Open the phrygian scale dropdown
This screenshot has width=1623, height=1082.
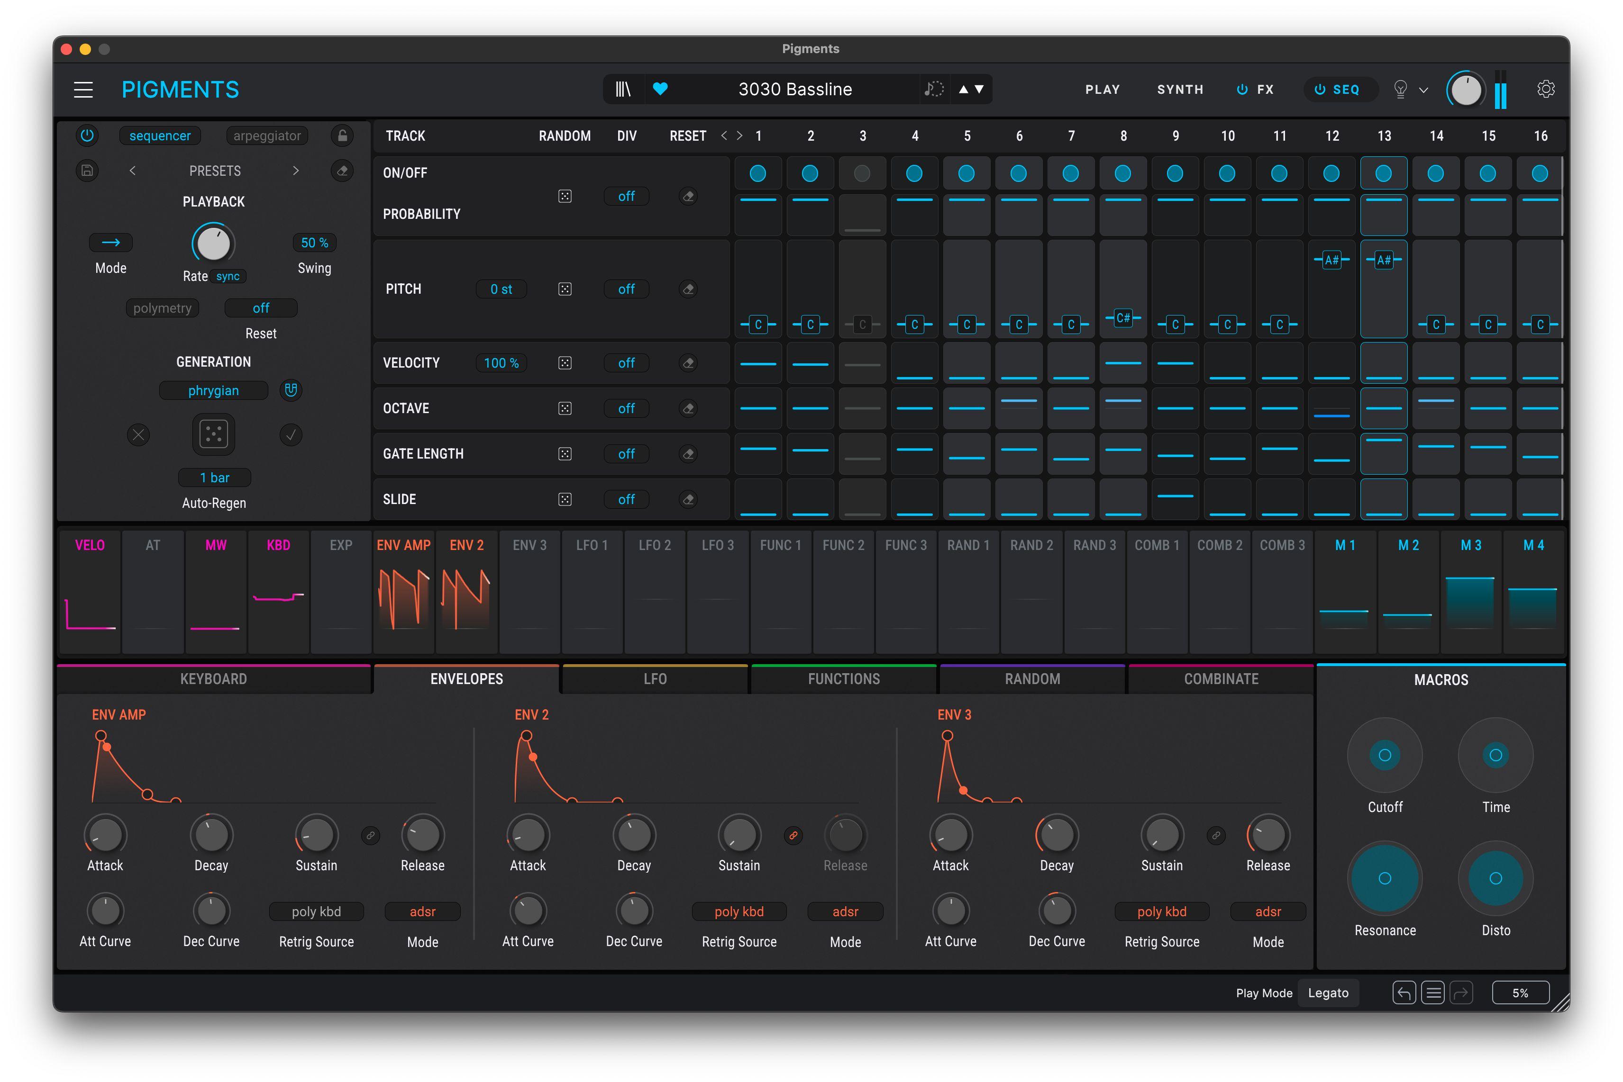[213, 390]
